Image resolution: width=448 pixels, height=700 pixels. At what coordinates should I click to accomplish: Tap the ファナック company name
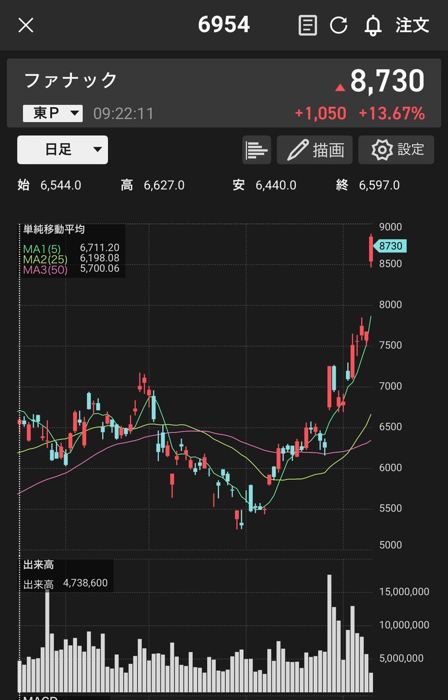pyautogui.click(x=71, y=80)
